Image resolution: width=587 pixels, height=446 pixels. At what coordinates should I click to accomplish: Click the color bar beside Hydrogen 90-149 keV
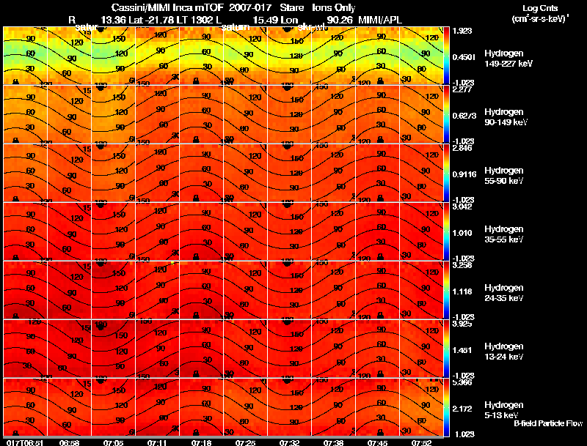pos(446,114)
